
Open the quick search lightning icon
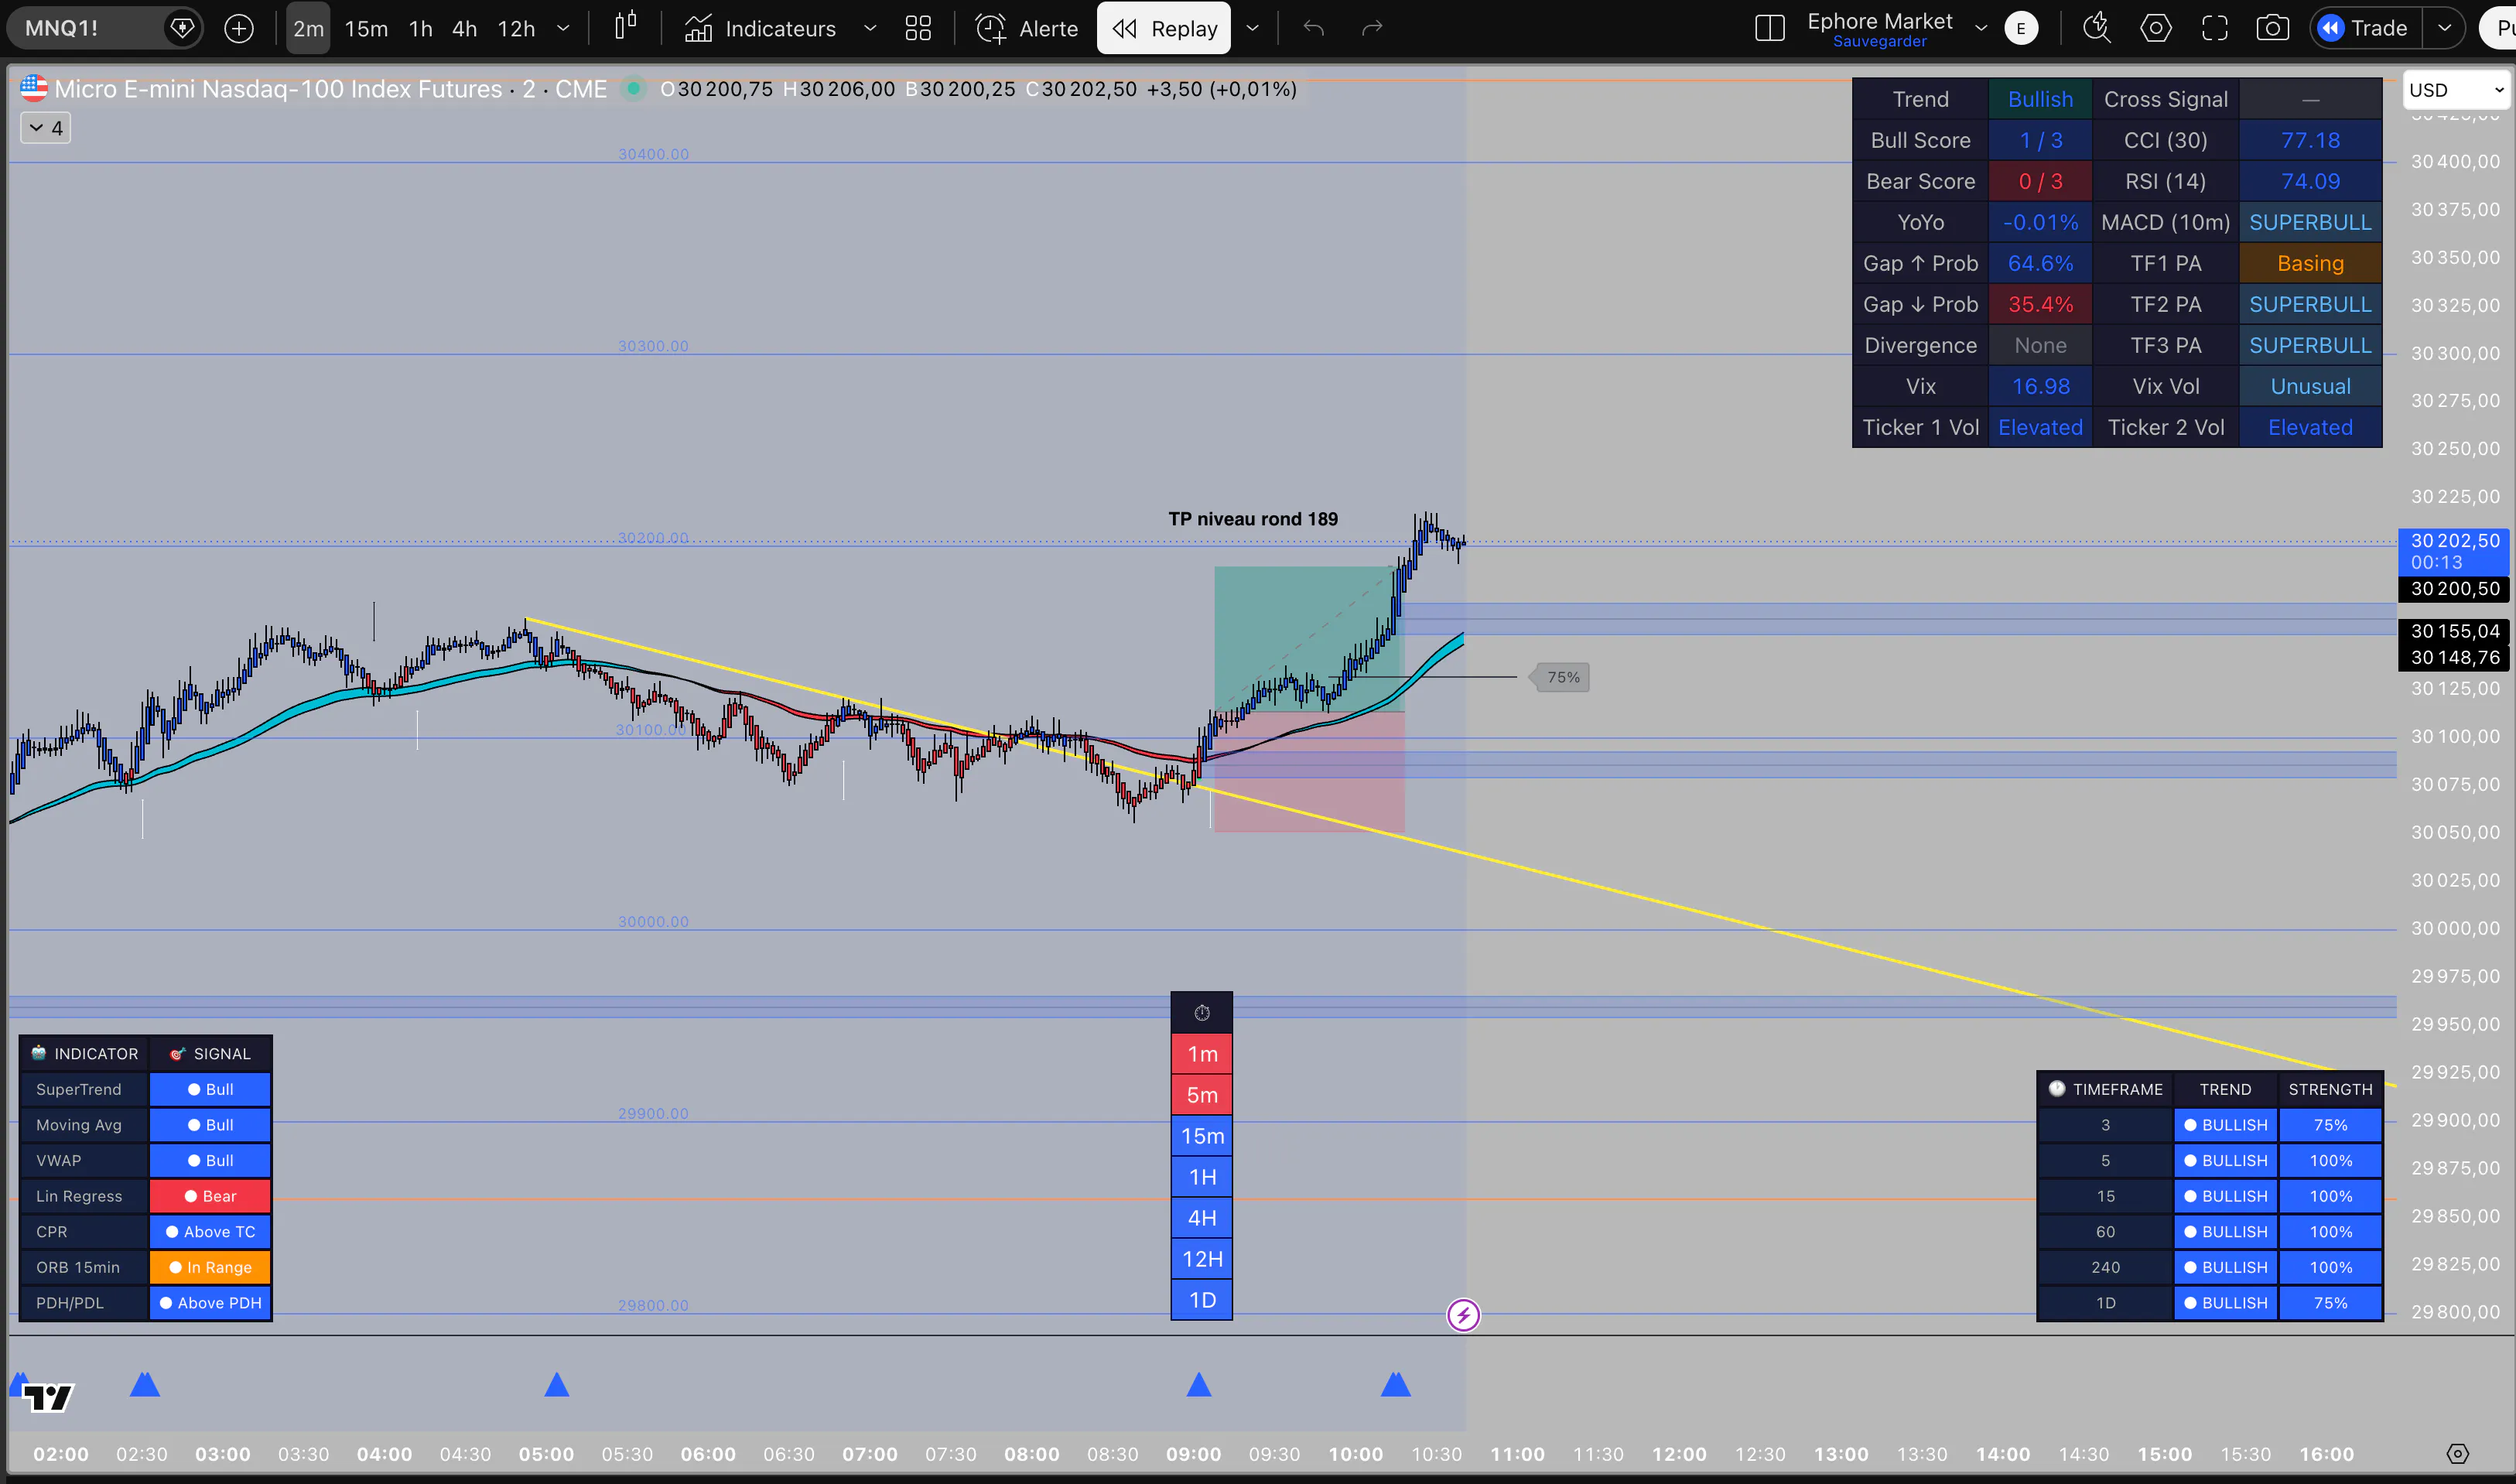[2096, 28]
